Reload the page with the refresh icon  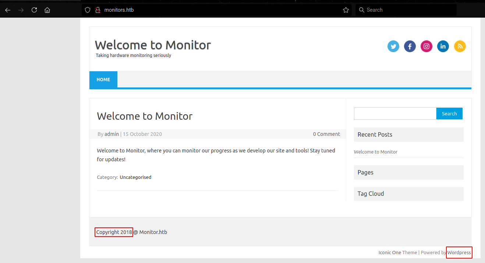pyautogui.click(x=34, y=10)
